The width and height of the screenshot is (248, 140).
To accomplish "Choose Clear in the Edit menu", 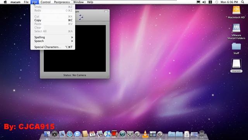I will (53, 28).
